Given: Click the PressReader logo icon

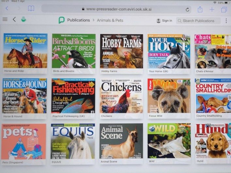Looking at the screenshot, I should (x=62, y=21).
